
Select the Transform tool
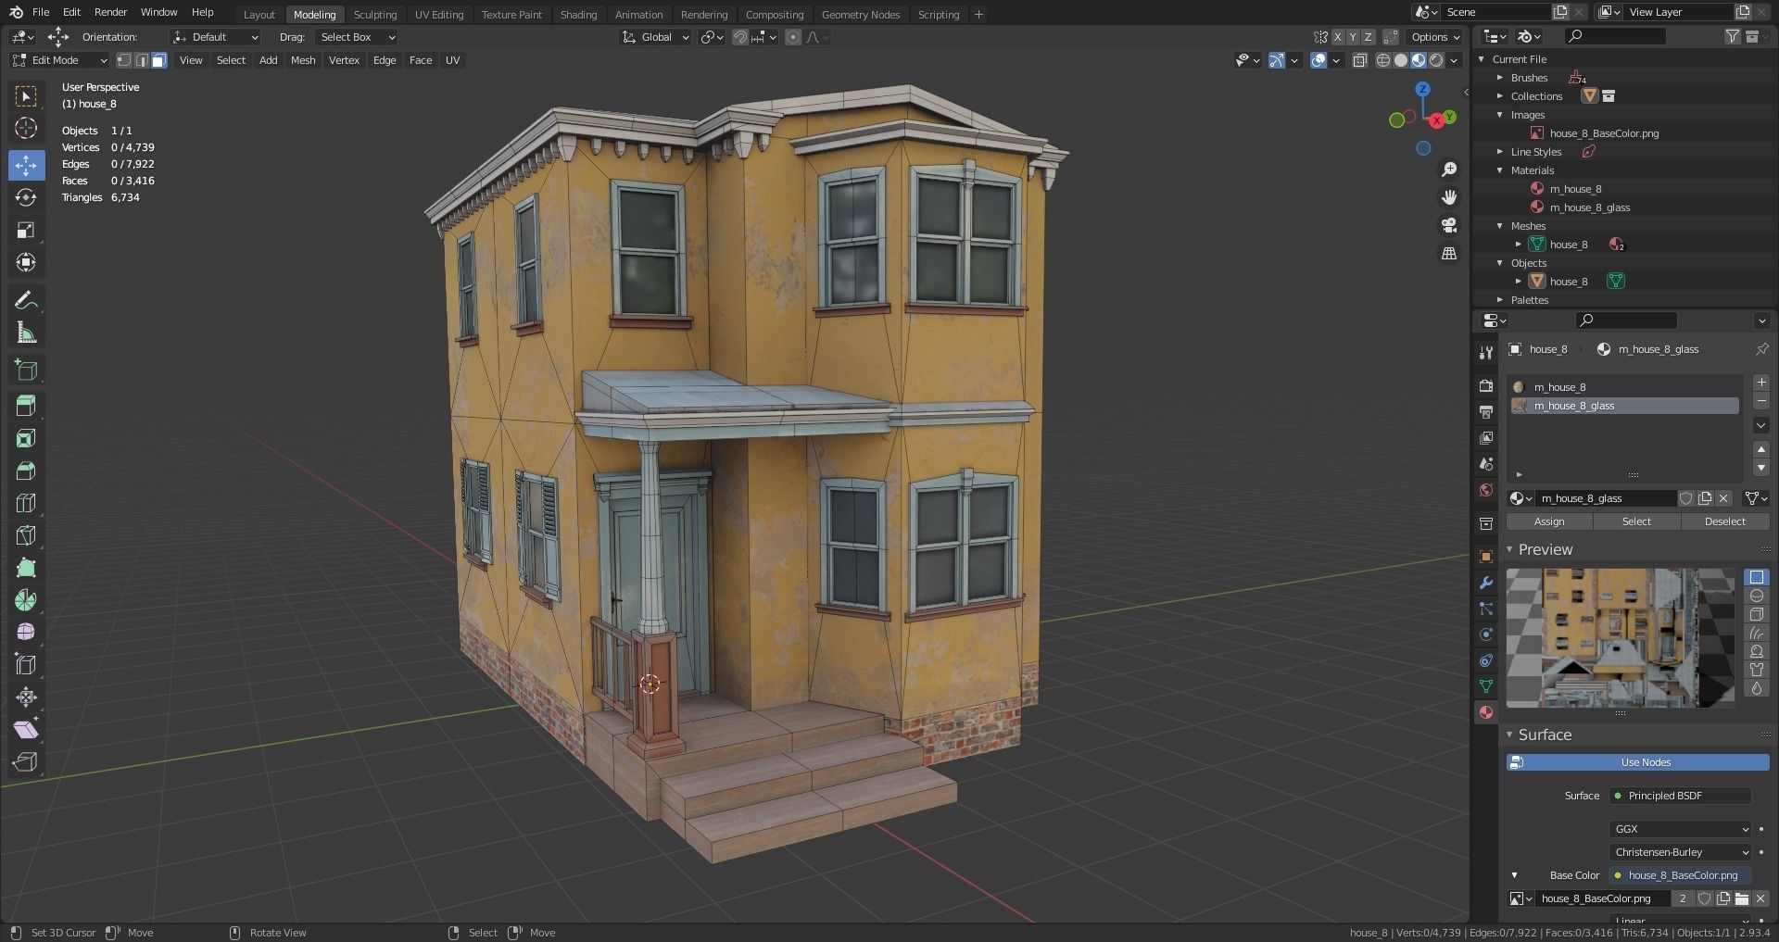pos(26,262)
